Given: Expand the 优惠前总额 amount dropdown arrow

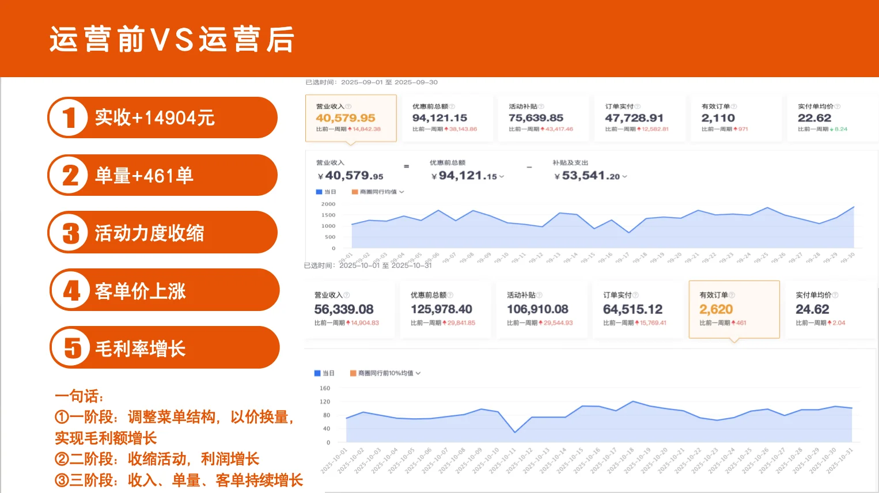Looking at the screenshot, I should coord(501,176).
